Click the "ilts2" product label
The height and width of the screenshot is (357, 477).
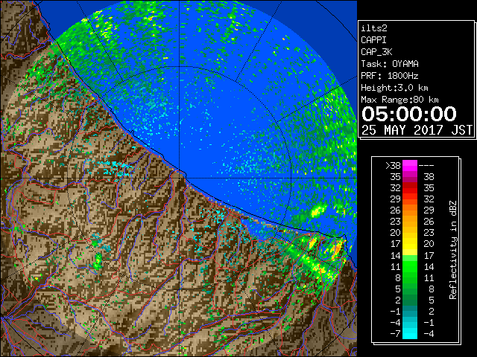coord(374,28)
